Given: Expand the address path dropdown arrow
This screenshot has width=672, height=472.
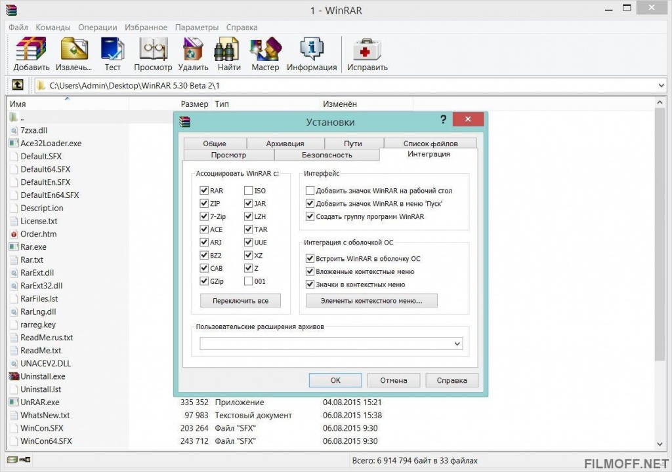Looking at the screenshot, I should pyautogui.click(x=661, y=85).
